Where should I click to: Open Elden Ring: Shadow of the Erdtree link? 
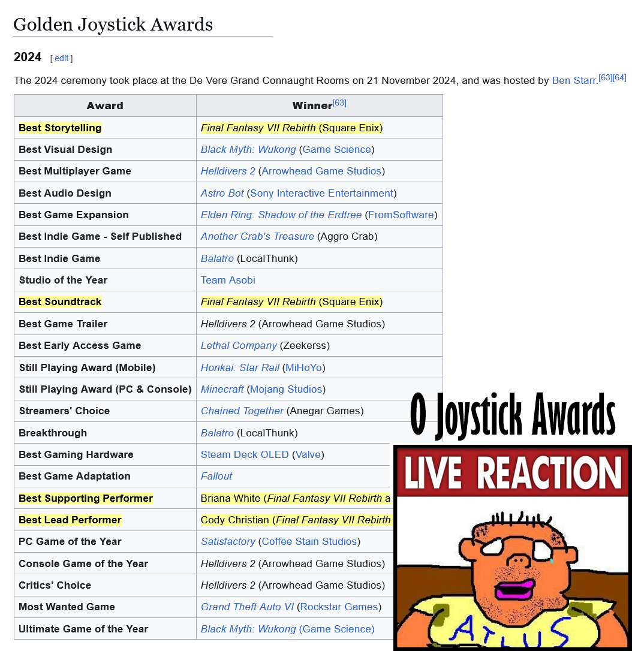click(281, 215)
